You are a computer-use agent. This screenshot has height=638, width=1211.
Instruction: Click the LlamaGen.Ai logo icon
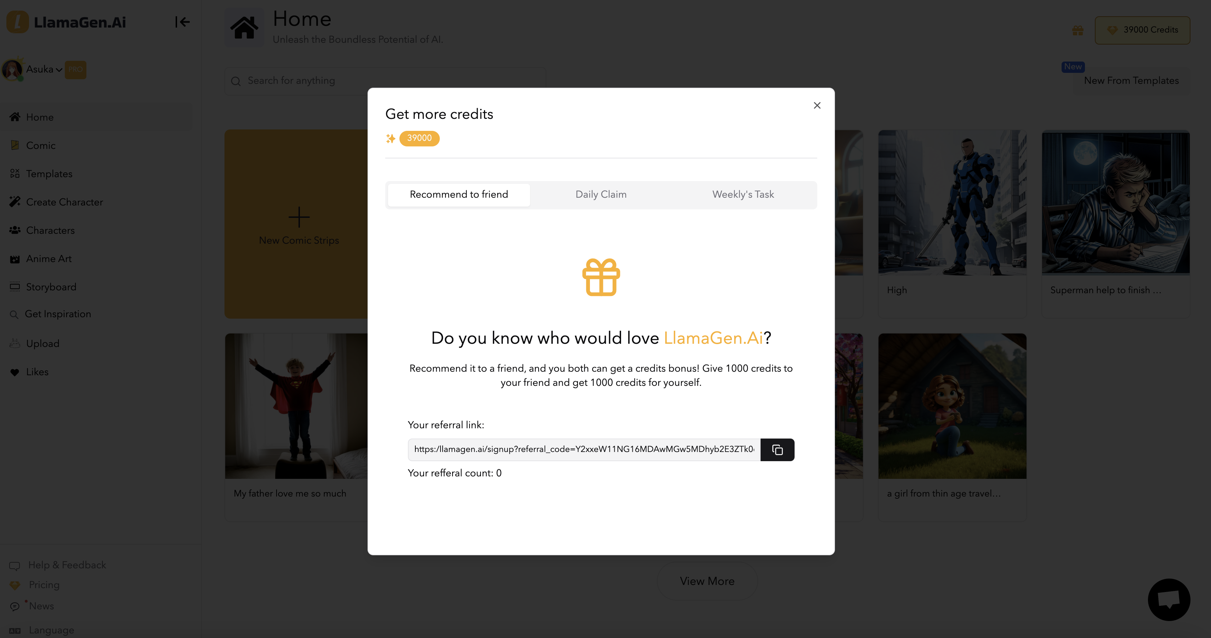coord(18,22)
